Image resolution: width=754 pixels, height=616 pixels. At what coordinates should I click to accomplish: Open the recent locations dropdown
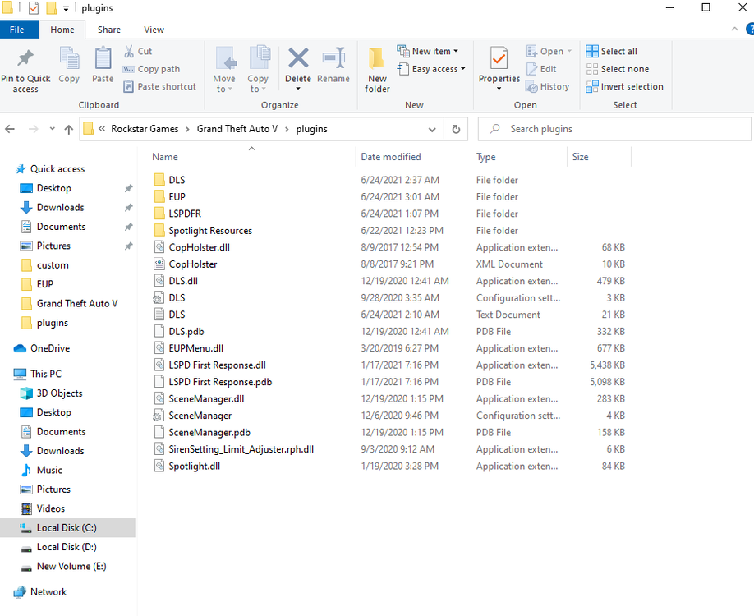coord(52,129)
